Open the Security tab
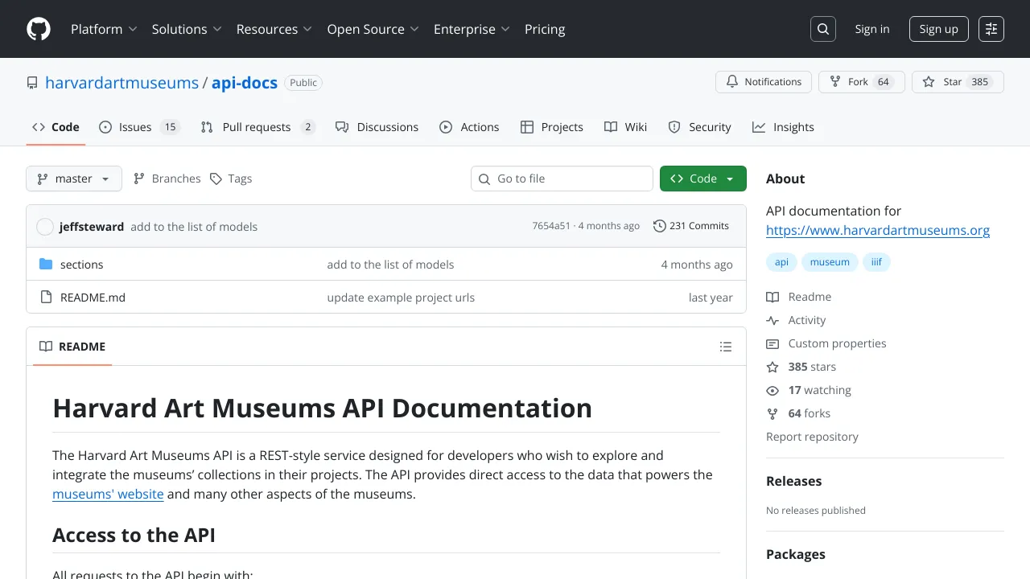Image resolution: width=1030 pixels, height=579 pixels. coord(699,127)
